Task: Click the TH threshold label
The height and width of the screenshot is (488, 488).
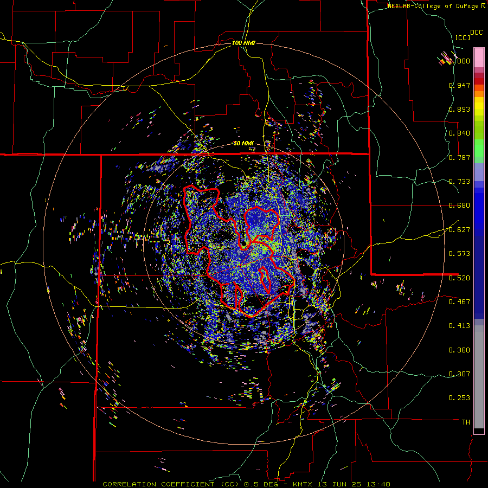Action: tap(466, 422)
